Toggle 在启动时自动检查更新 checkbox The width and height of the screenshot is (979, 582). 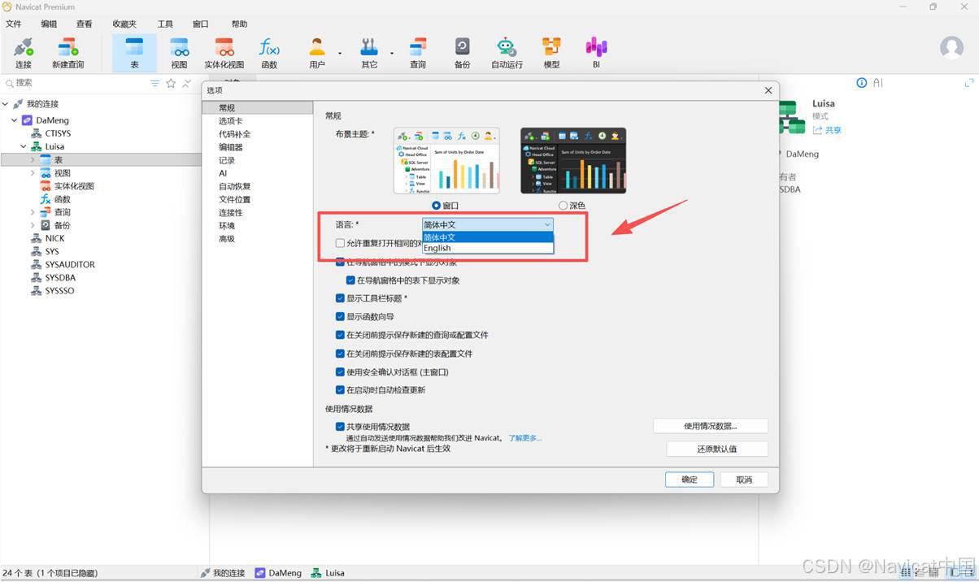coord(341,390)
